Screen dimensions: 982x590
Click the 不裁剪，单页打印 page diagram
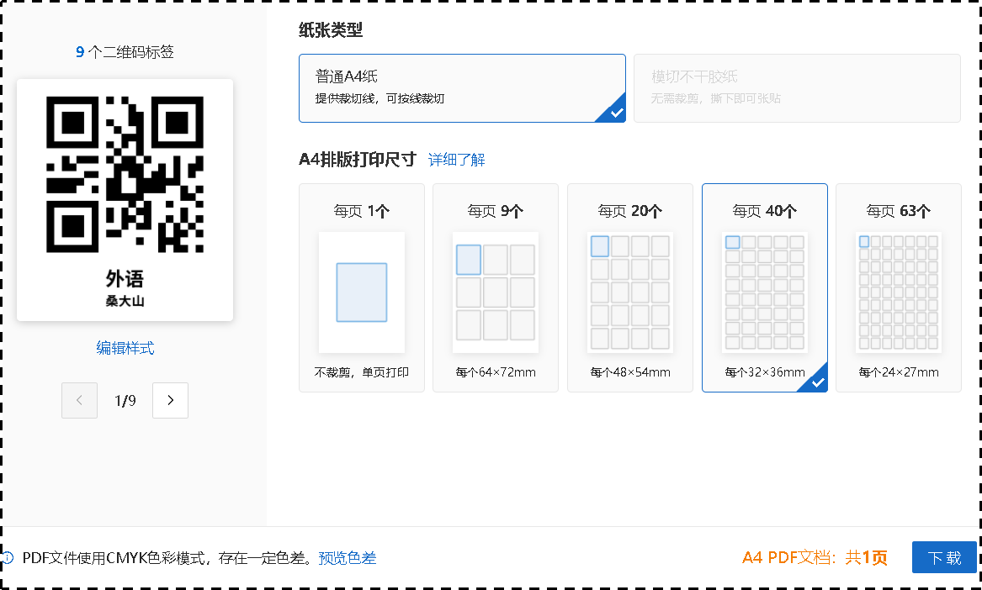point(361,292)
